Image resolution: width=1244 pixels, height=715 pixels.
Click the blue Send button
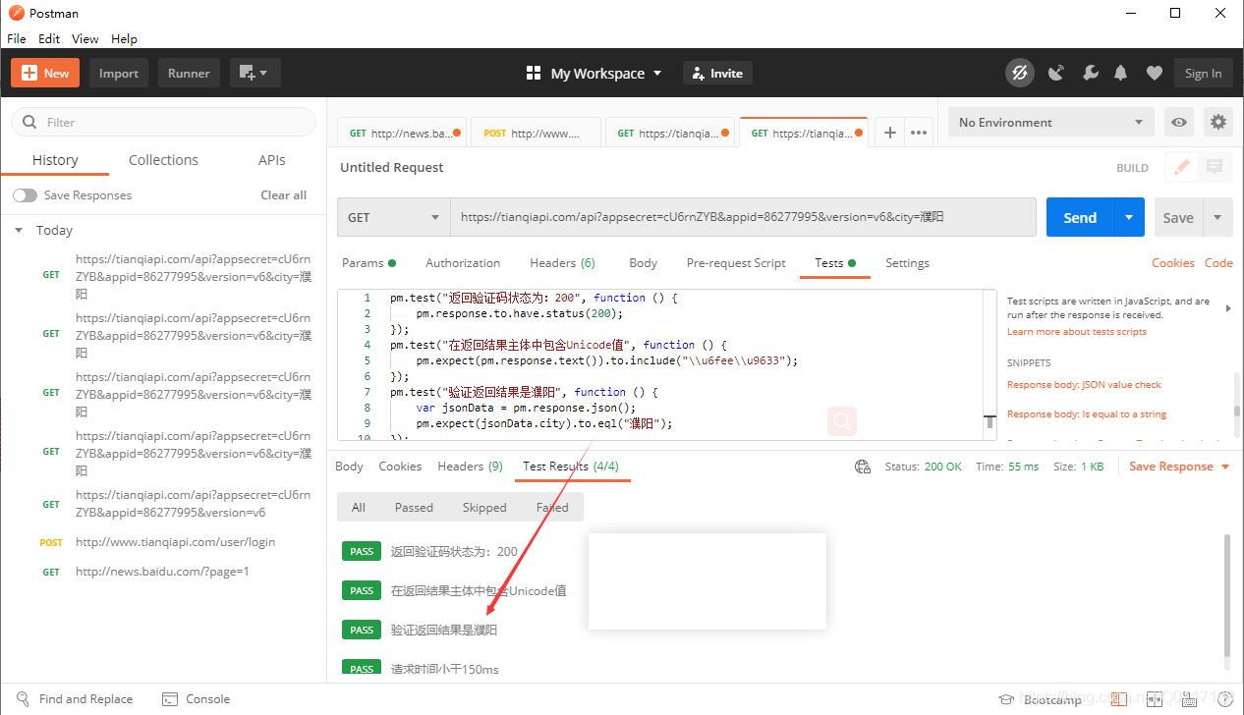pos(1080,217)
